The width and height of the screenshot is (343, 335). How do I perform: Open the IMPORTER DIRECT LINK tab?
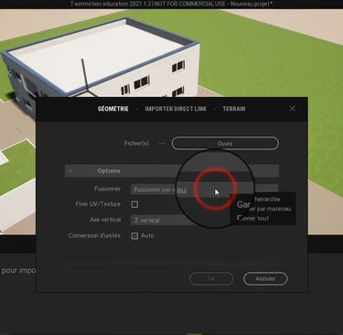point(176,109)
